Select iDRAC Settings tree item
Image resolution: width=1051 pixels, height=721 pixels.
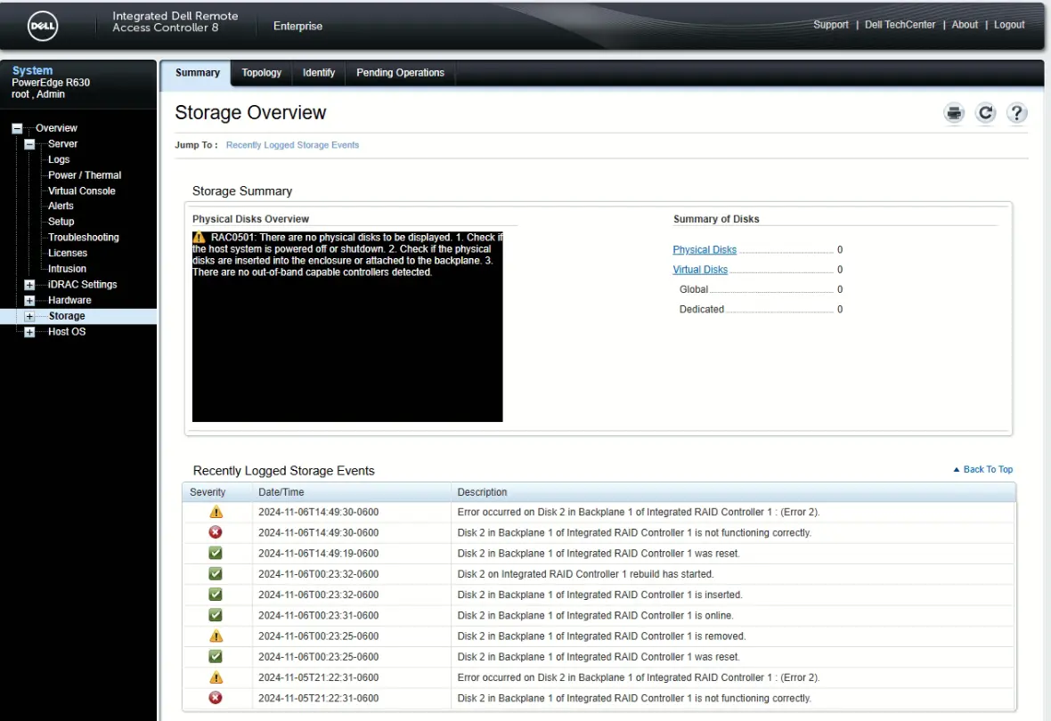82,285
